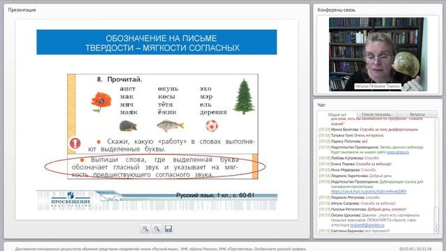446x251 pixels.
Task: Click Елена Перова's 'Спасибо за вебинар!' message
Action: [355, 164]
